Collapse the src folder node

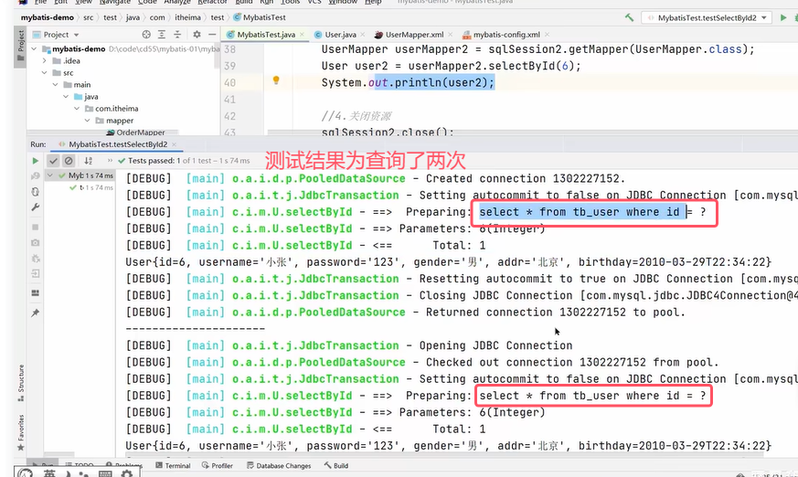45,73
